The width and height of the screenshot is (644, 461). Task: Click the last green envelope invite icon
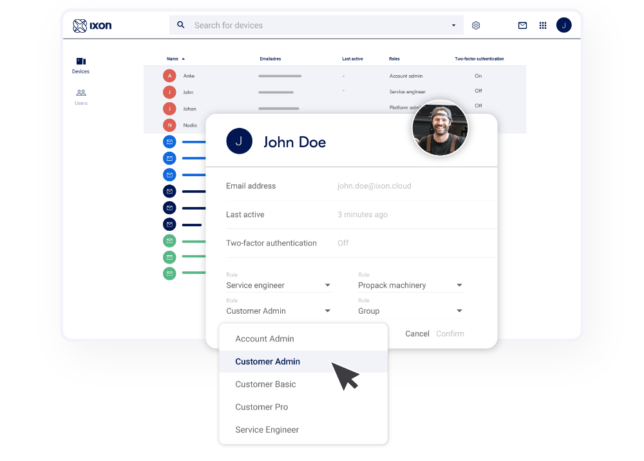[169, 273]
